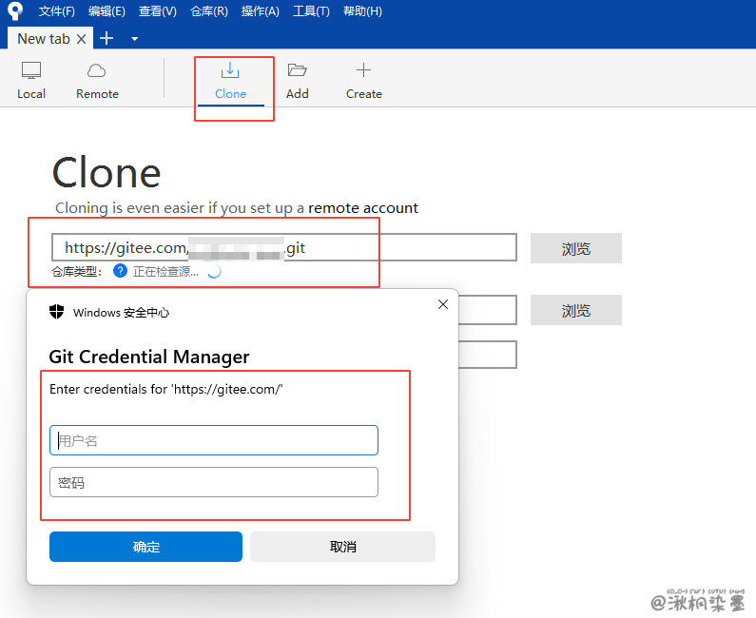Viewport: 756px width, 618px height.
Task: Click the blue repository type help icon
Action: coord(120,271)
